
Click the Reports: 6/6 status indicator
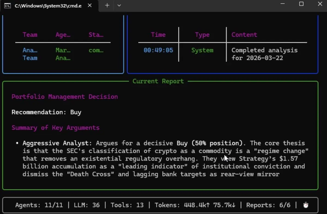tap(268, 205)
